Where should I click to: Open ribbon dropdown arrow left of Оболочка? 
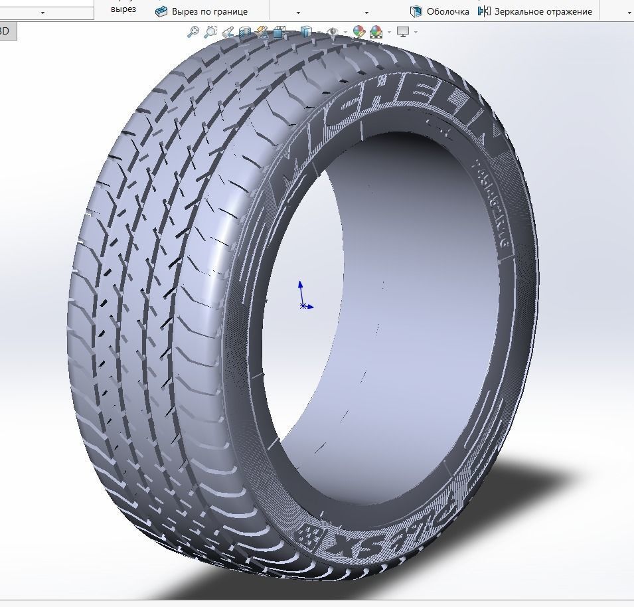click(x=366, y=13)
